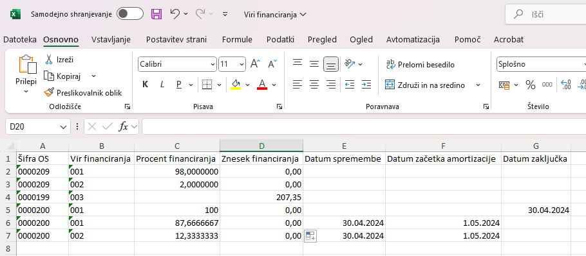Click Izreži cut button
The height and width of the screenshot is (256, 586).
coord(59,60)
